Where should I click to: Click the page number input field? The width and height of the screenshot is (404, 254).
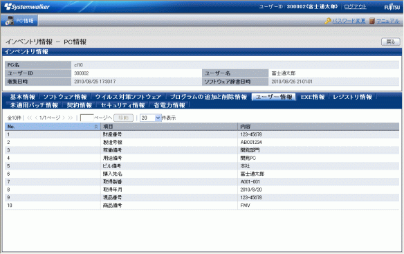[86, 118]
